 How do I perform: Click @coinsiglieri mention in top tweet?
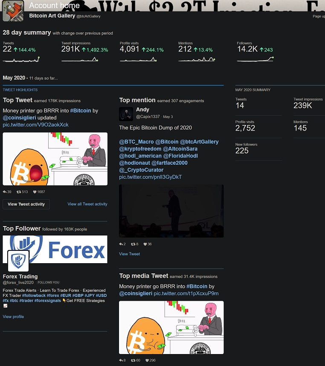click(x=19, y=118)
